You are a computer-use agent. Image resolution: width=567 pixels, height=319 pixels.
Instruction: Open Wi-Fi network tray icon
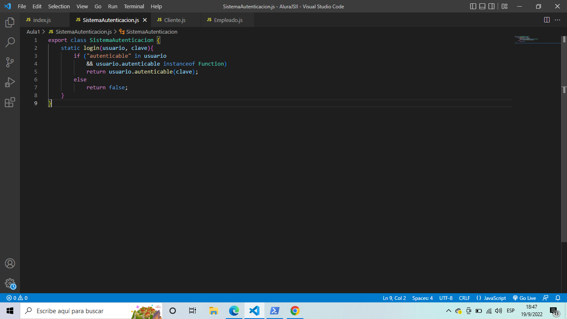coord(489,311)
